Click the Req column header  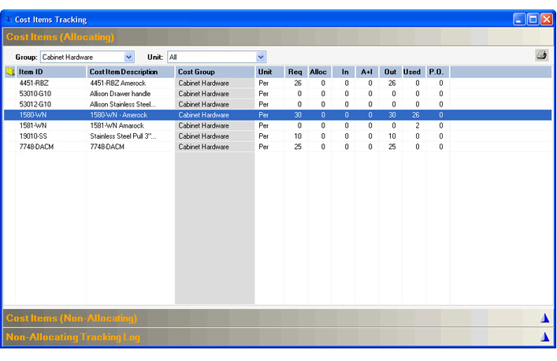(296, 72)
